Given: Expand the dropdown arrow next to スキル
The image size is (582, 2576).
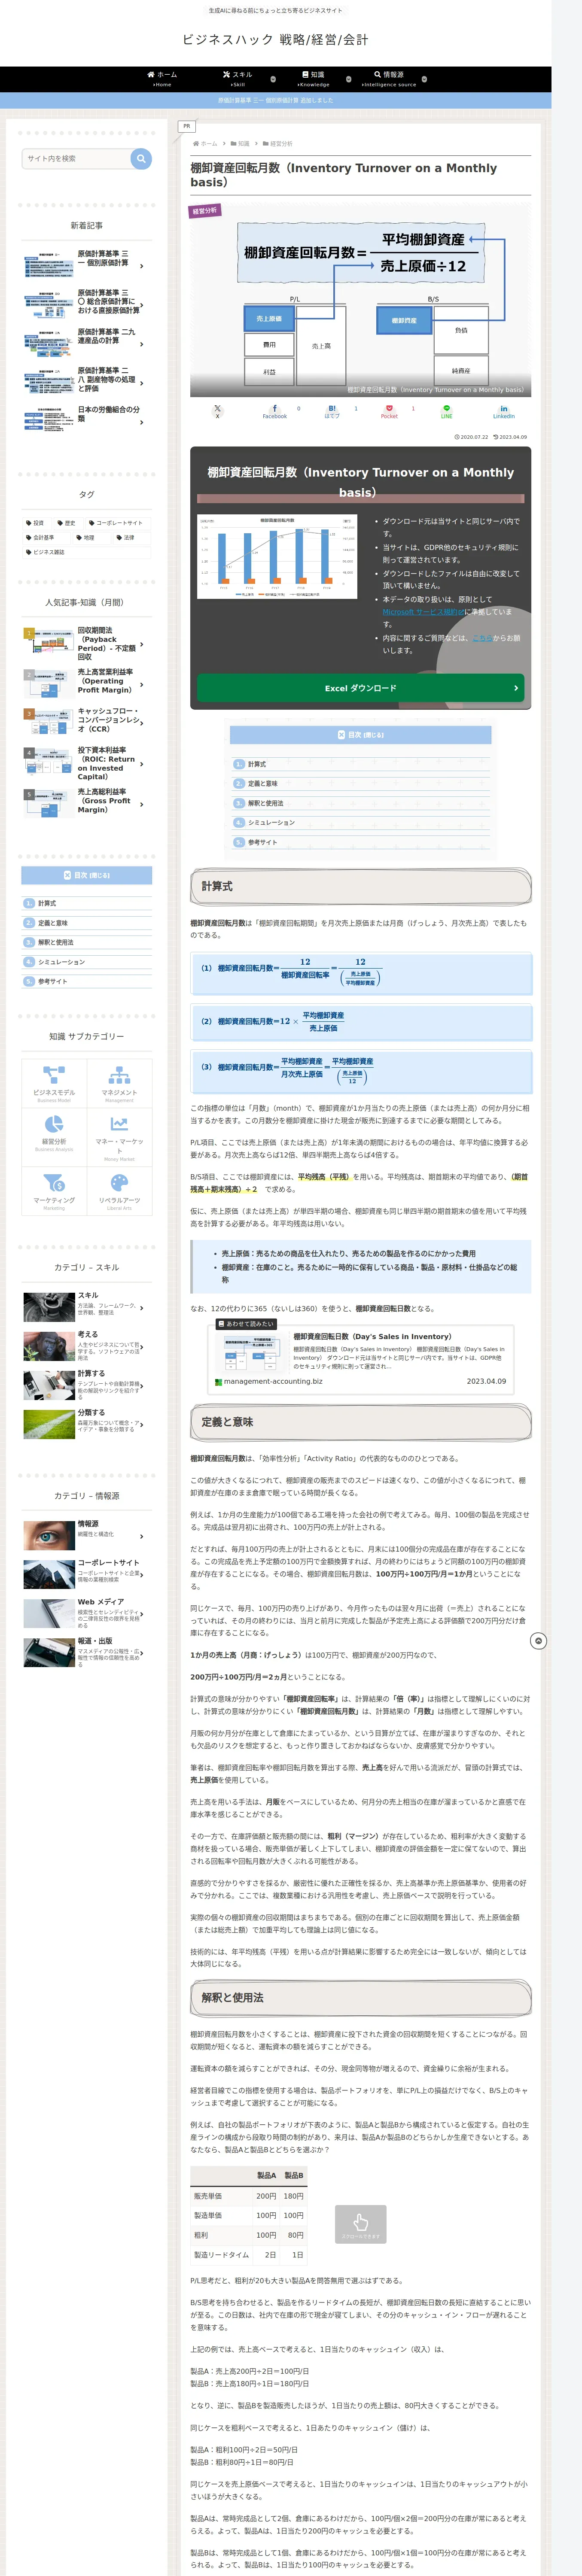Looking at the screenshot, I should (273, 79).
